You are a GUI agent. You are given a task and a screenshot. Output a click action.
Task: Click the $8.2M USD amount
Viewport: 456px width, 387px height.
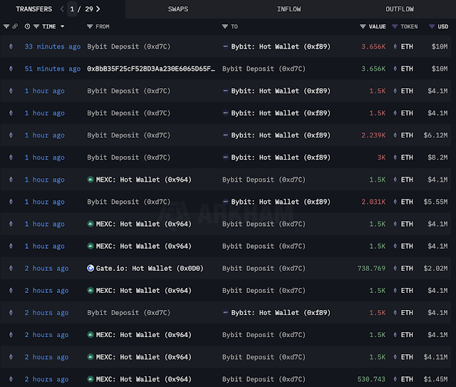click(x=437, y=158)
